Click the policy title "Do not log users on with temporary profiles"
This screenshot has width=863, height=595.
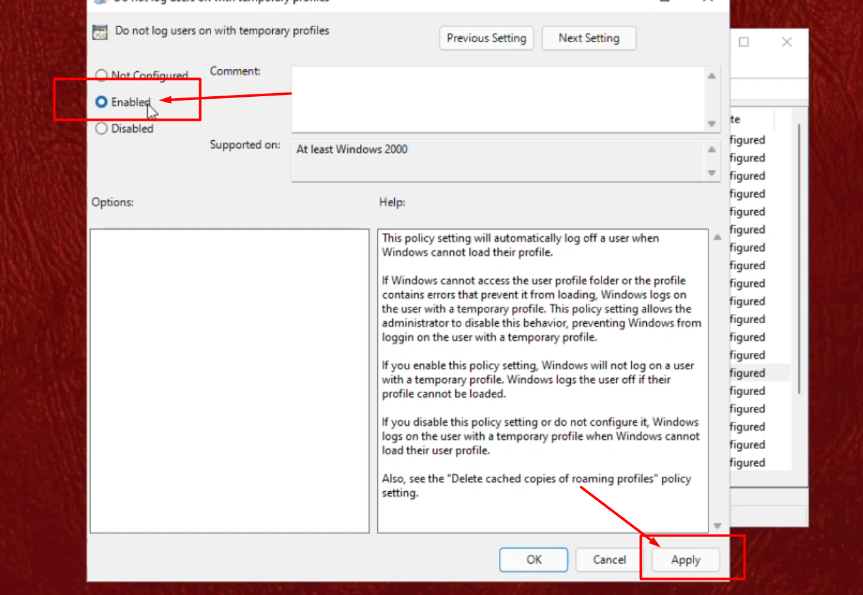tap(222, 31)
